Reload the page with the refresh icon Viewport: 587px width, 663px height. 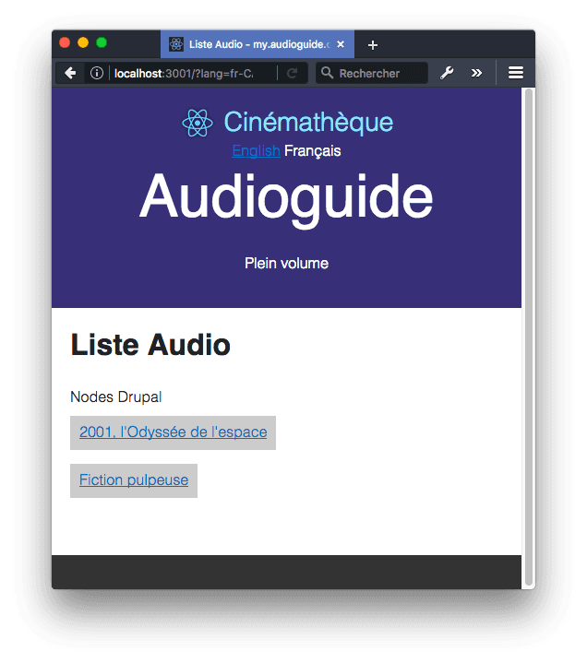pyautogui.click(x=293, y=73)
